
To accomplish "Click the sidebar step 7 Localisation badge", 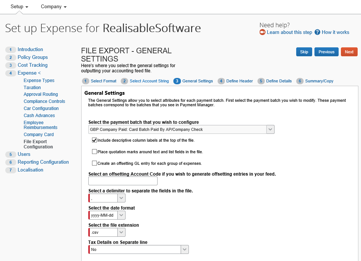I will (10, 170).
